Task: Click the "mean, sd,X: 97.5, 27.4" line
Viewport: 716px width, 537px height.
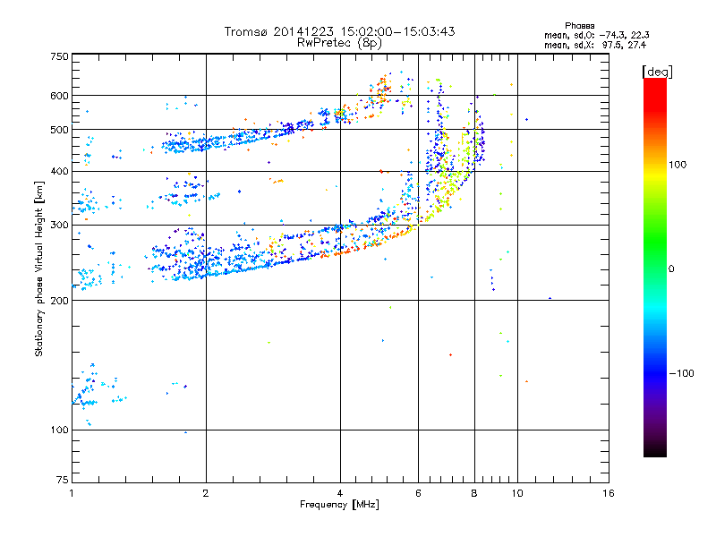Action: (x=595, y=45)
